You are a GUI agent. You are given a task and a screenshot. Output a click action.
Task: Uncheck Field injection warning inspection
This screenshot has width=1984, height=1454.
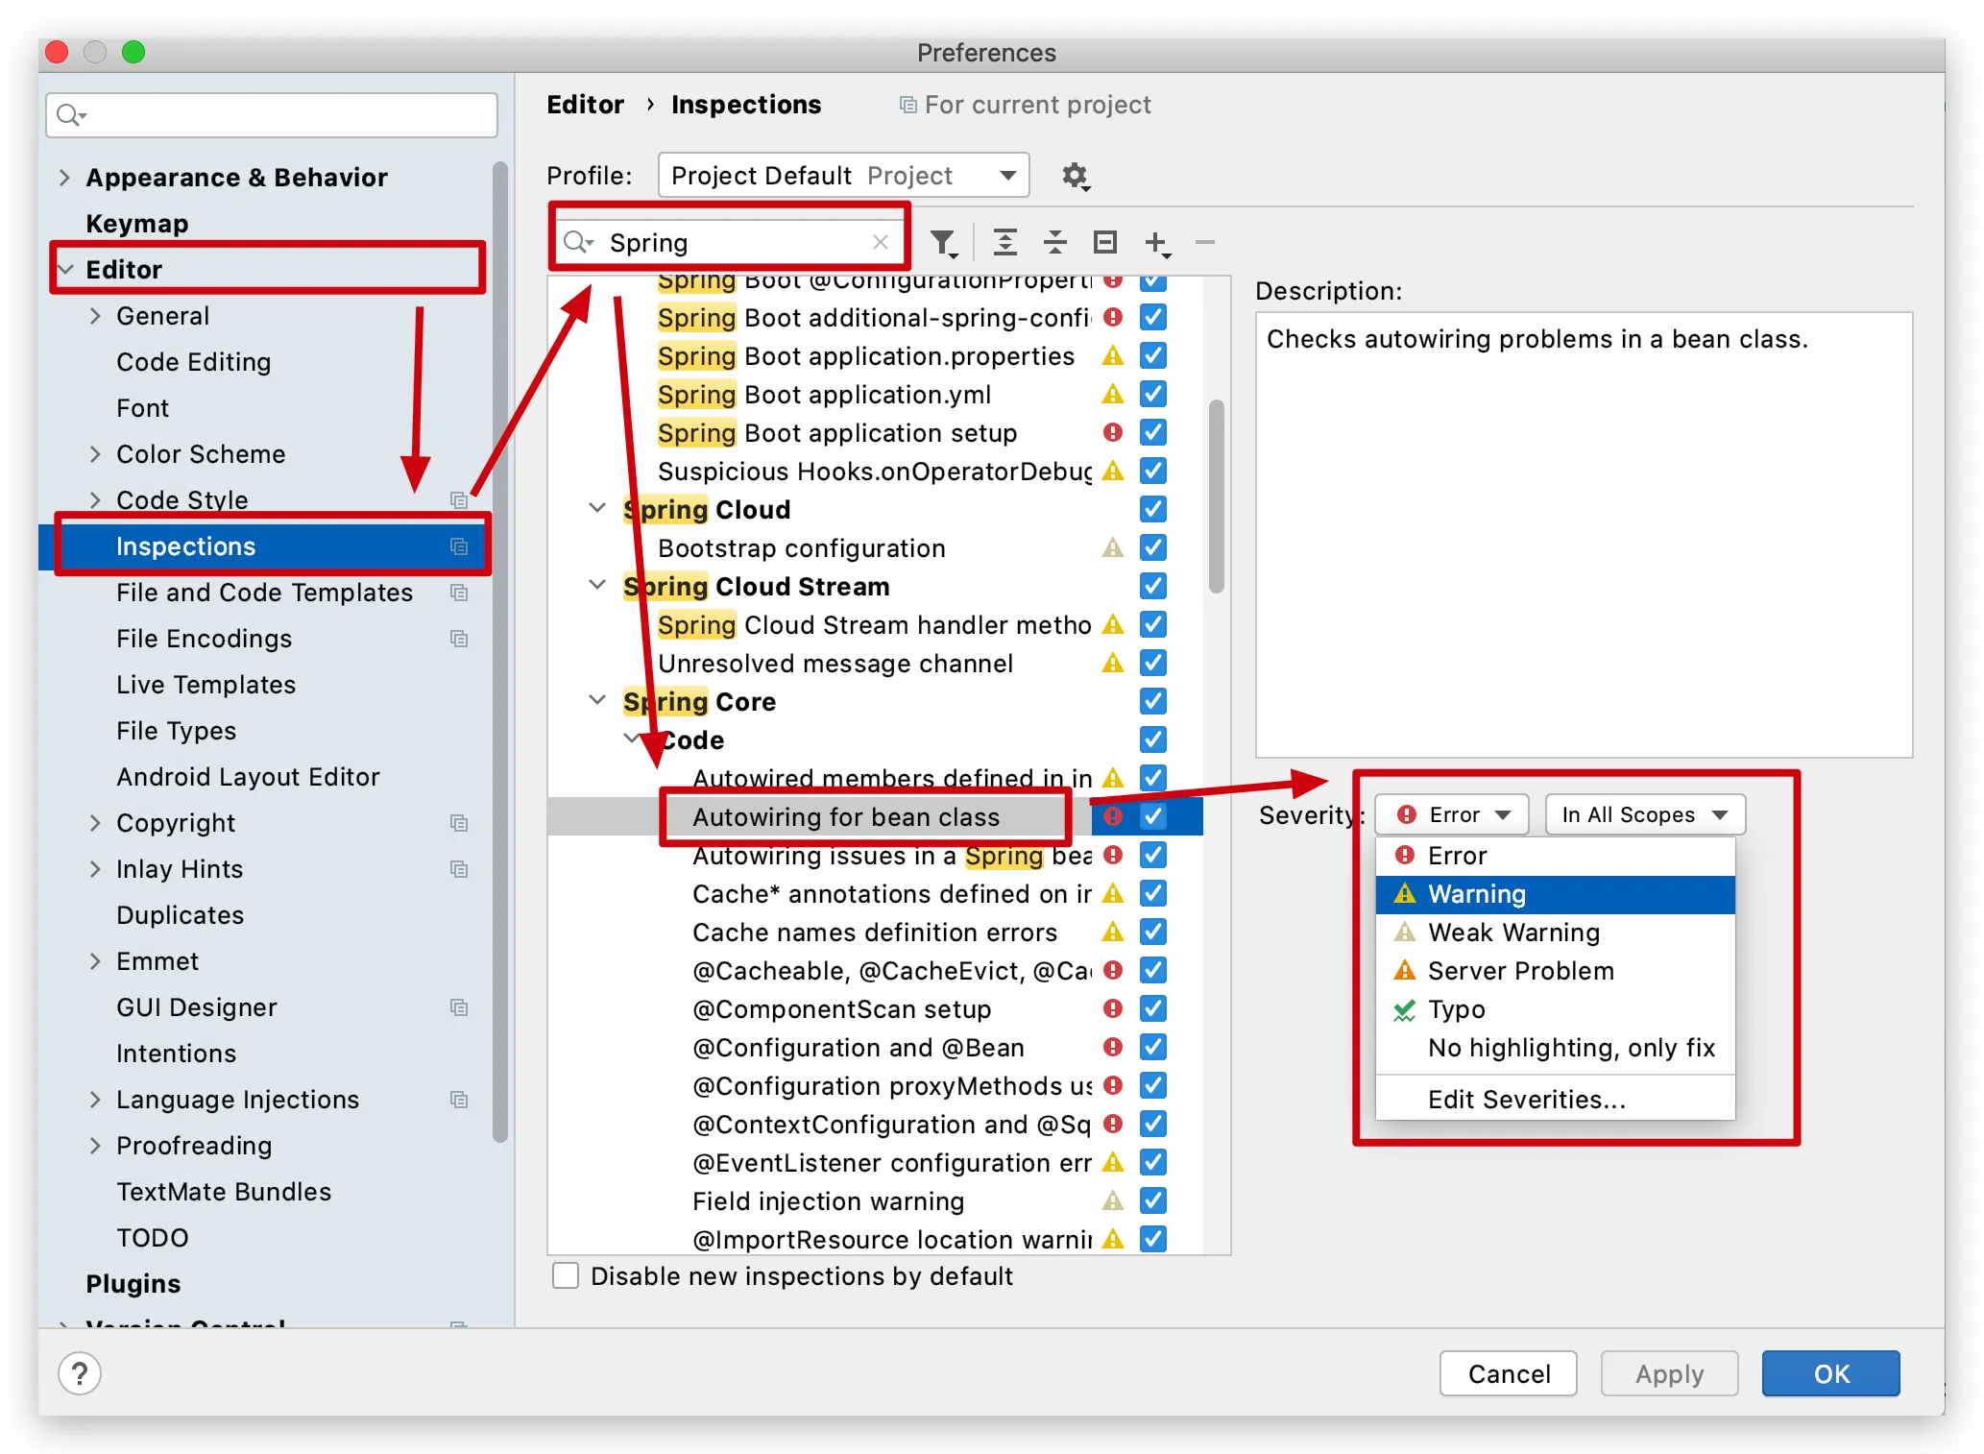pos(1153,1201)
